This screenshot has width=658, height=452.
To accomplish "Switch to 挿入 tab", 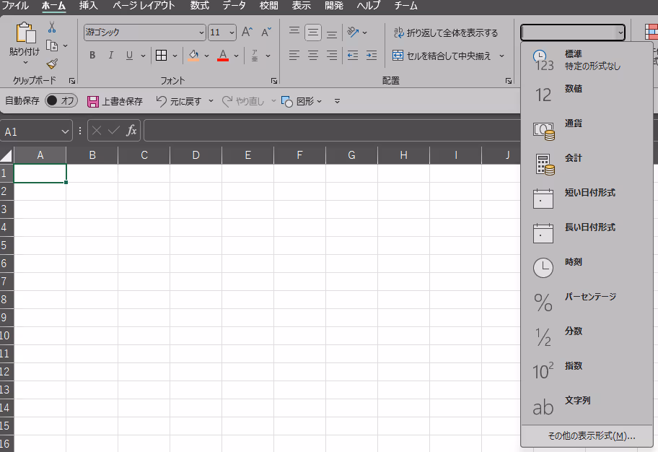I will pos(88,6).
